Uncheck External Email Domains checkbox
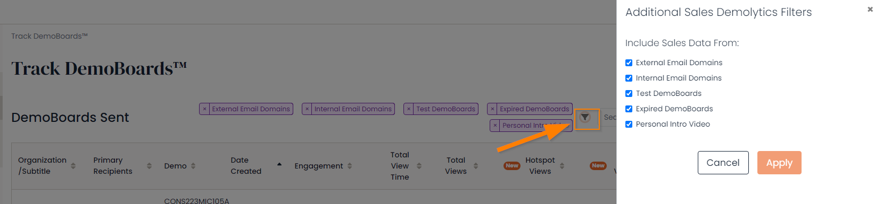The image size is (875, 204). click(629, 63)
